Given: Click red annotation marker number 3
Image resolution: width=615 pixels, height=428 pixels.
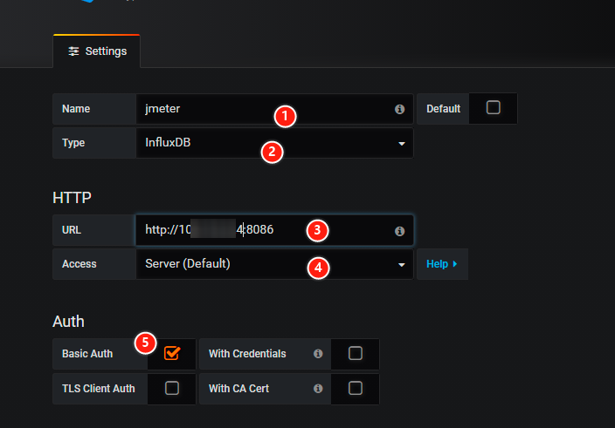Looking at the screenshot, I should 317,230.
